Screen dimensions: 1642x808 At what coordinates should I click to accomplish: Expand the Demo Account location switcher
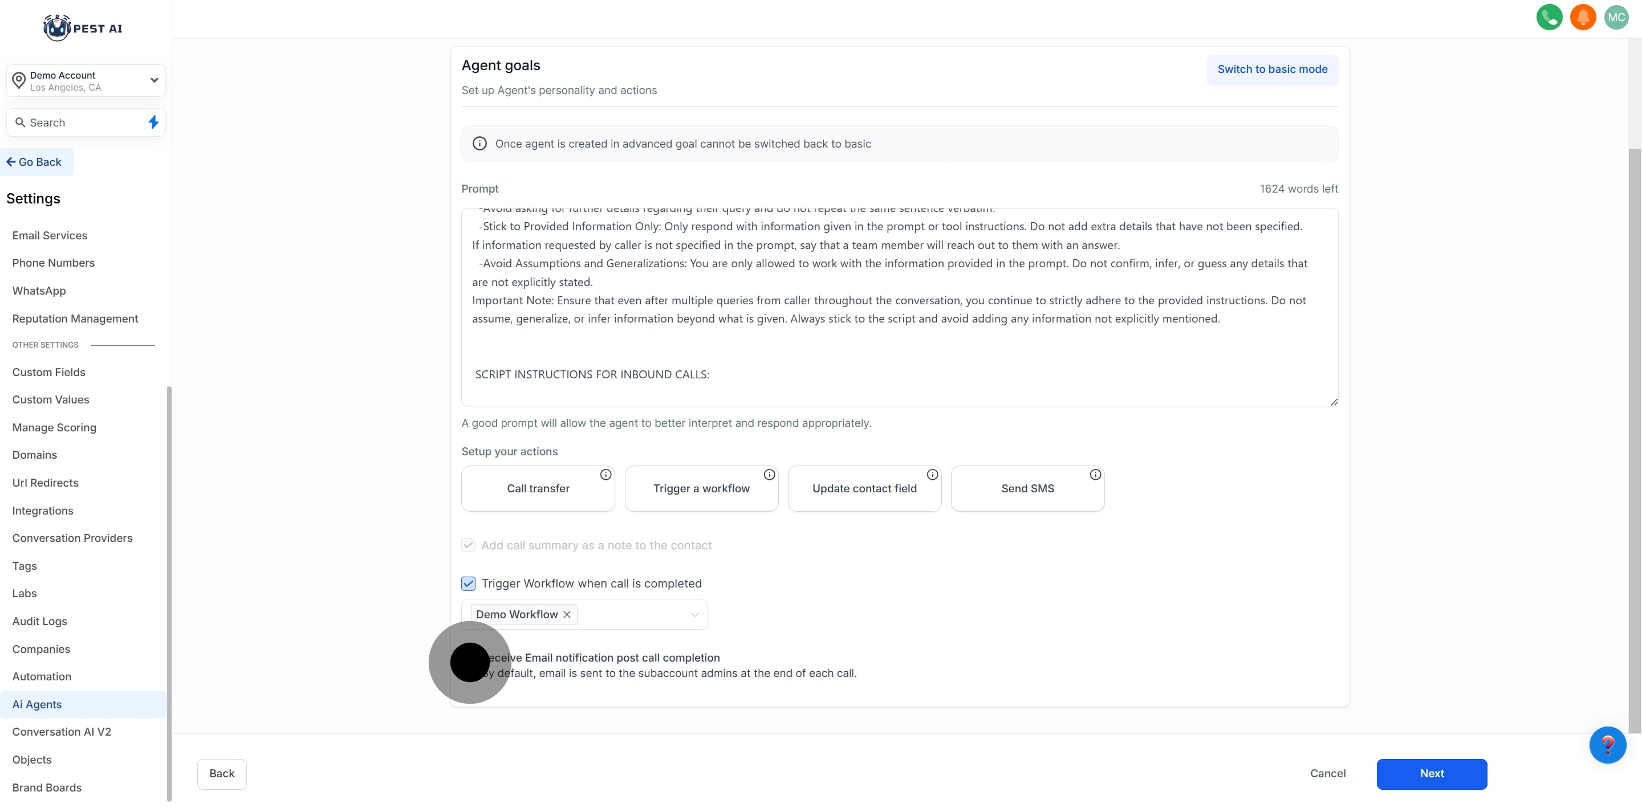coord(153,80)
